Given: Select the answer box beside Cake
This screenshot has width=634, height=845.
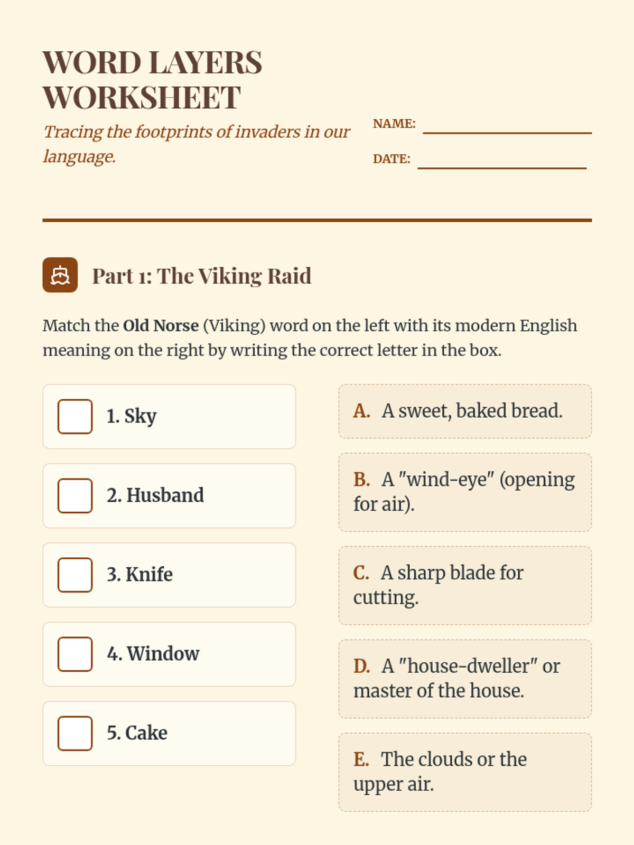Looking at the screenshot, I should point(75,734).
